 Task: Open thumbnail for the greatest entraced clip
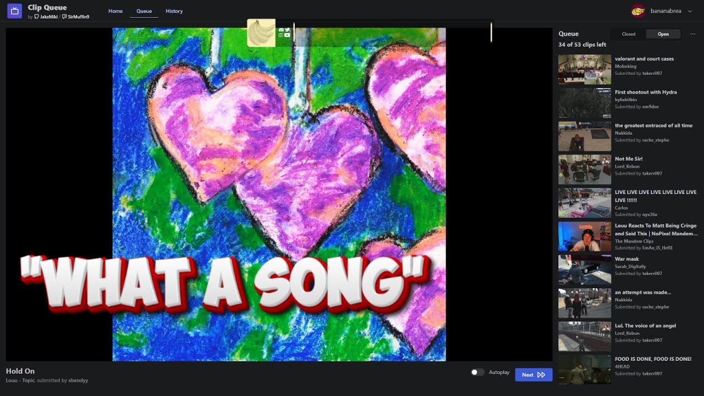[x=585, y=136]
